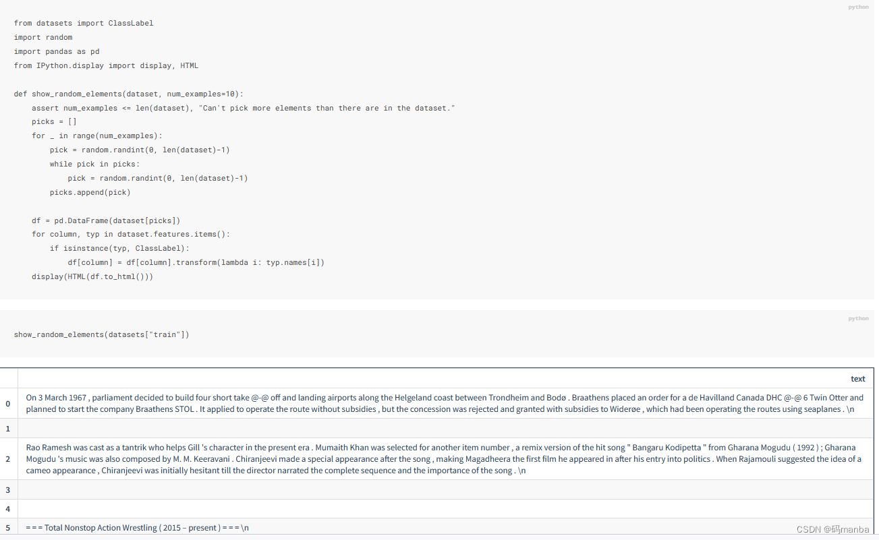Click the 'while pick in picks' line

pos(94,164)
